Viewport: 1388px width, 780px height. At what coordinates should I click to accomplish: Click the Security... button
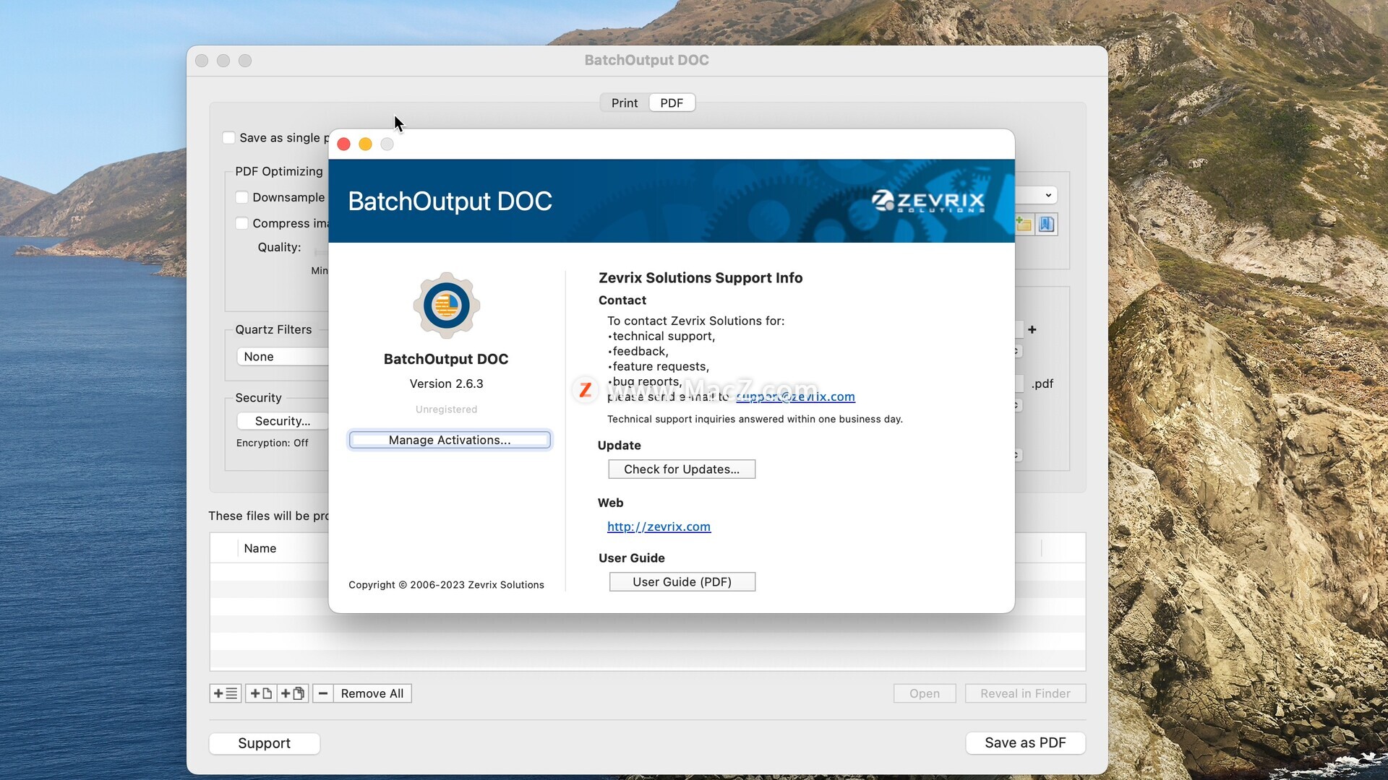[283, 421]
